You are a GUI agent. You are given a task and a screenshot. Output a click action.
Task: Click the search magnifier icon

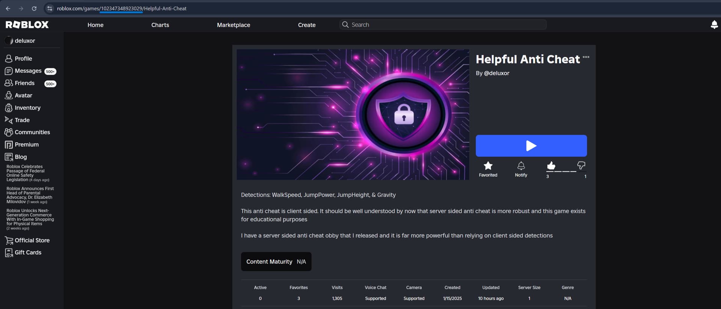pyautogui.click(x=345, y=25)
